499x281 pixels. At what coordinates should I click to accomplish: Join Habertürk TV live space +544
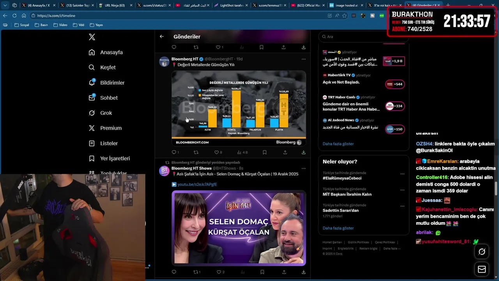[395, 84]
